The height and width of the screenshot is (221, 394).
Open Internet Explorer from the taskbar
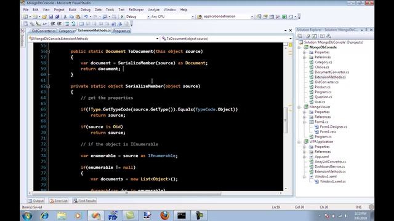click(x=45, y=215)
